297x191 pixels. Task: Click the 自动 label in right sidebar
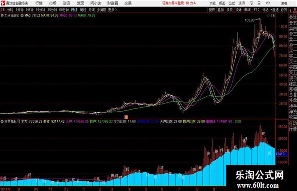tap(293, 124)
